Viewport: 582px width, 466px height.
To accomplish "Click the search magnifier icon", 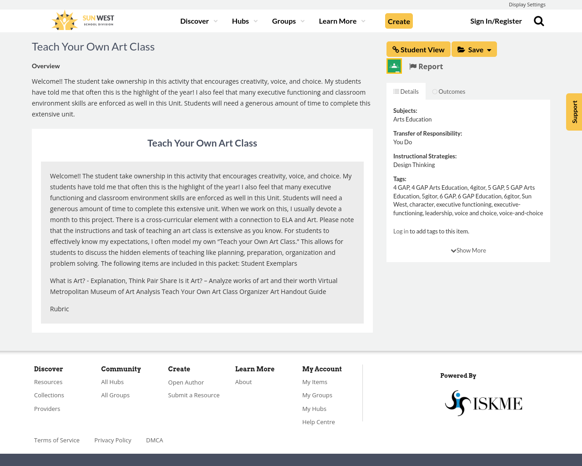I will tap(539, 21).
